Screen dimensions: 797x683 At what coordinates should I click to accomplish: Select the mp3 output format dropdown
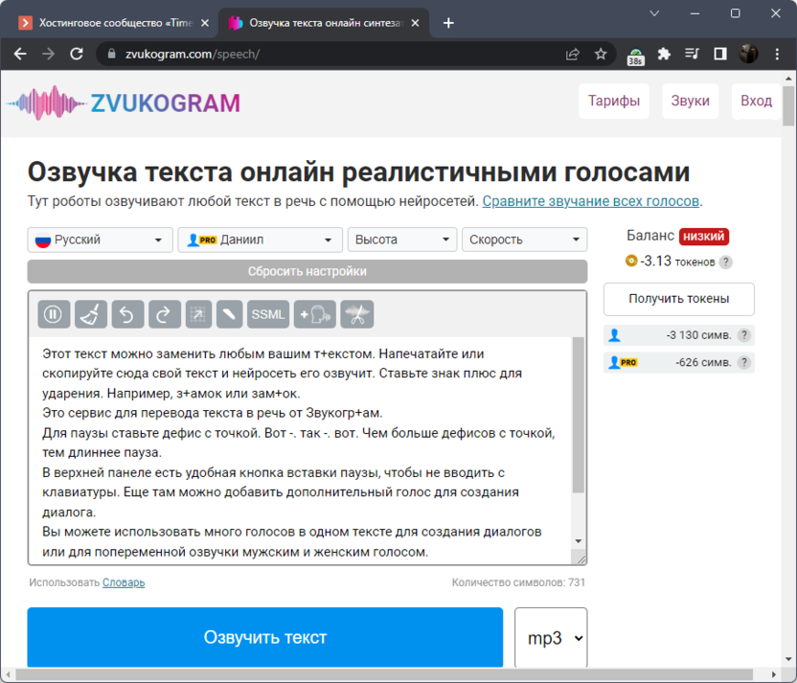(x=551, y=638)
